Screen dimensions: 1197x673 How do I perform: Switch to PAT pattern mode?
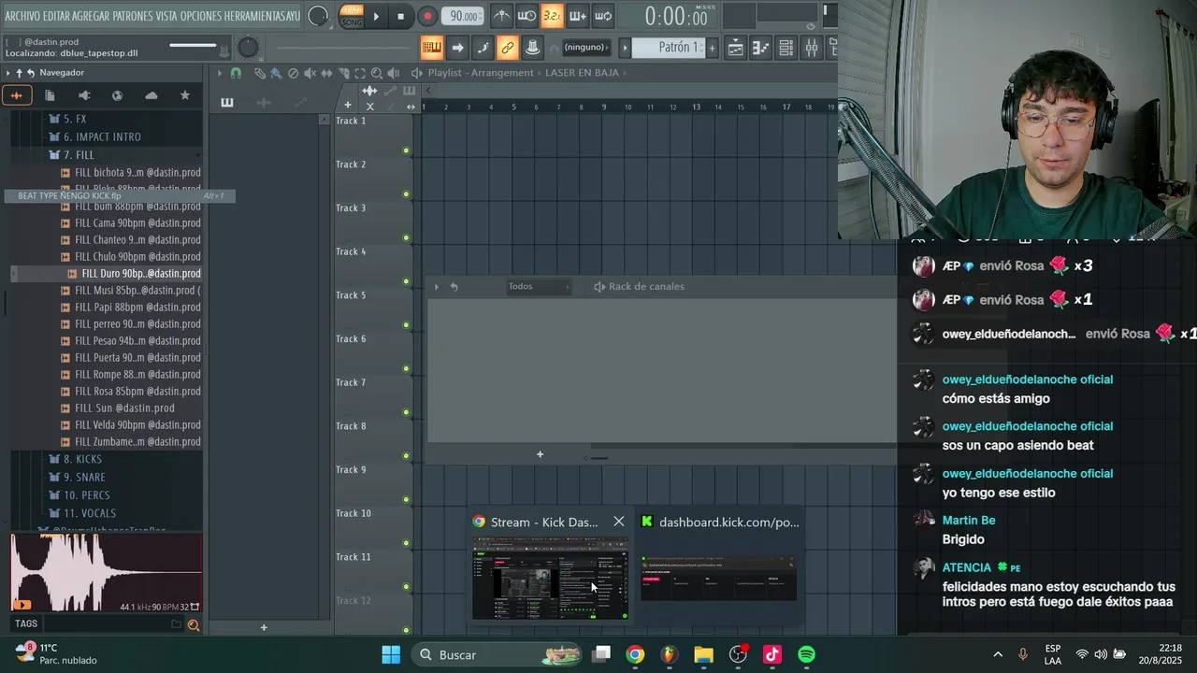coord(353,9)
